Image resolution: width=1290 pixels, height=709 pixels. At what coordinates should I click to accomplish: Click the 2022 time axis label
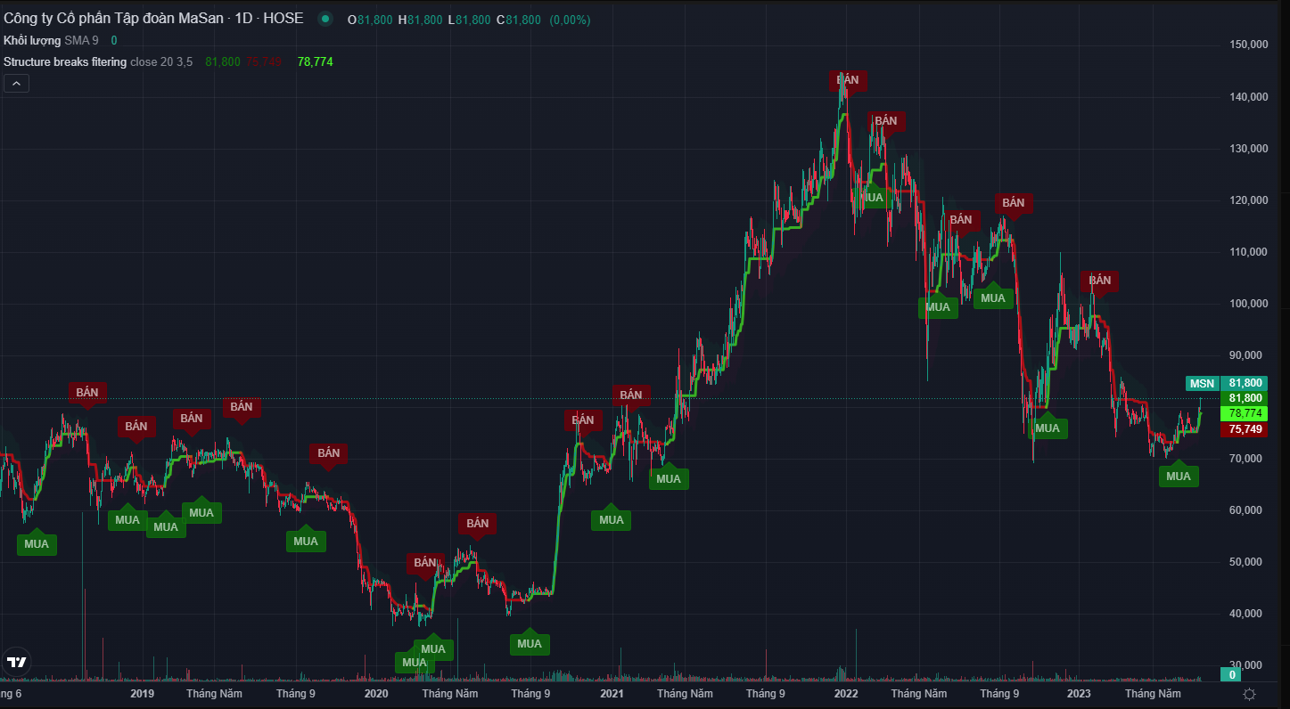click(846, 693)
